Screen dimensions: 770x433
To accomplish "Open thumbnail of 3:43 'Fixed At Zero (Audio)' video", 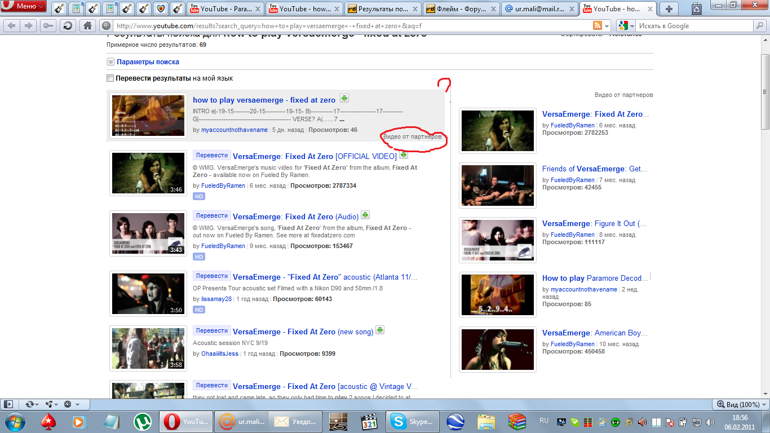I will 148,233.
